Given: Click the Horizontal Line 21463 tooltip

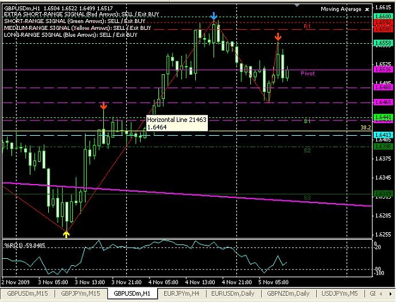Looking at the screenshot, I should click(177, 124).
